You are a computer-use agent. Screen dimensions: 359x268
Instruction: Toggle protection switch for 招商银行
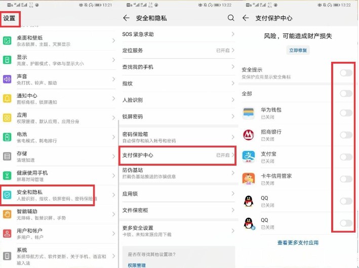346,135
